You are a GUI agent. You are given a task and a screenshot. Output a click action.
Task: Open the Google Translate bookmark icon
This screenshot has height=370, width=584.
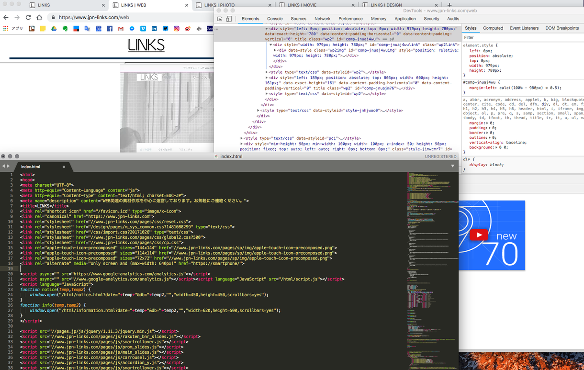point(87,29)
